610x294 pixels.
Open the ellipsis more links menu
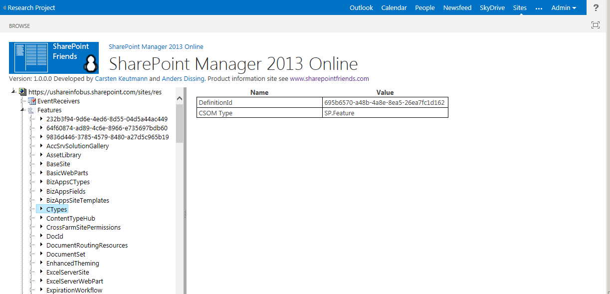[539, 8]
